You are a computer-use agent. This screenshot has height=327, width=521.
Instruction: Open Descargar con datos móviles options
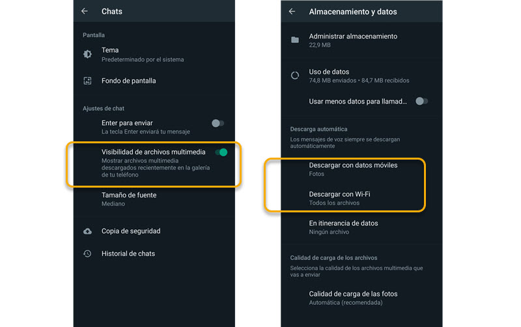(361, 169)
